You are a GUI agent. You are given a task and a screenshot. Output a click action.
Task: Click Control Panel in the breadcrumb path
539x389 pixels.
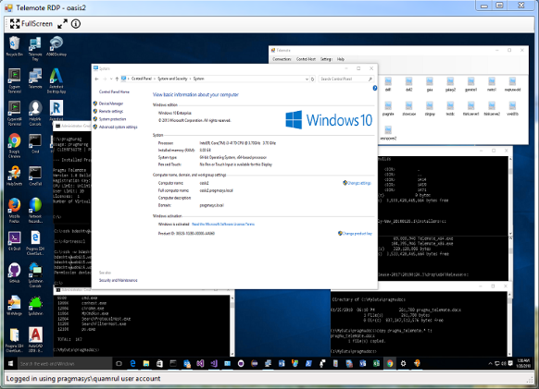click(x=142, y=79)
